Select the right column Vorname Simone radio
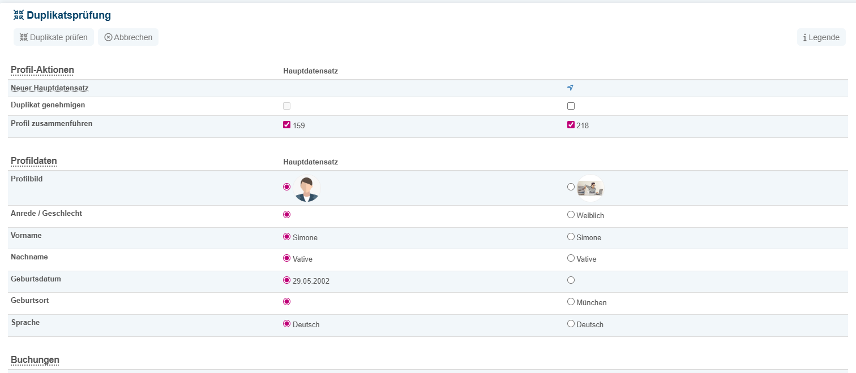 point(571,237)
